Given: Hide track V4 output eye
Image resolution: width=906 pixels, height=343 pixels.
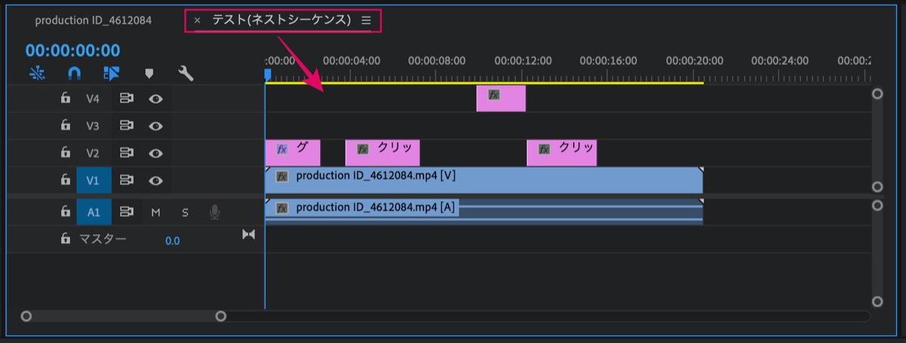Looking at the screenshot, I should tap(156, 98).
